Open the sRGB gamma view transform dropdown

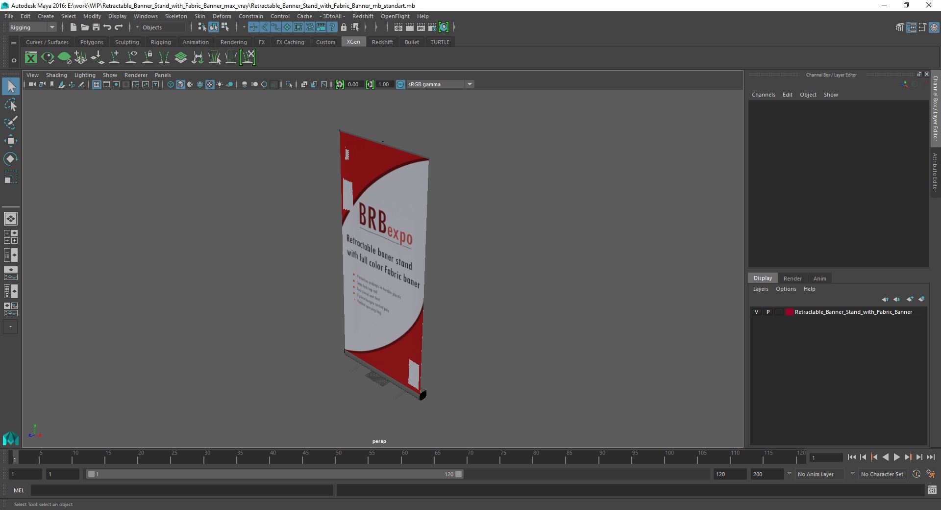pos(440,84)
